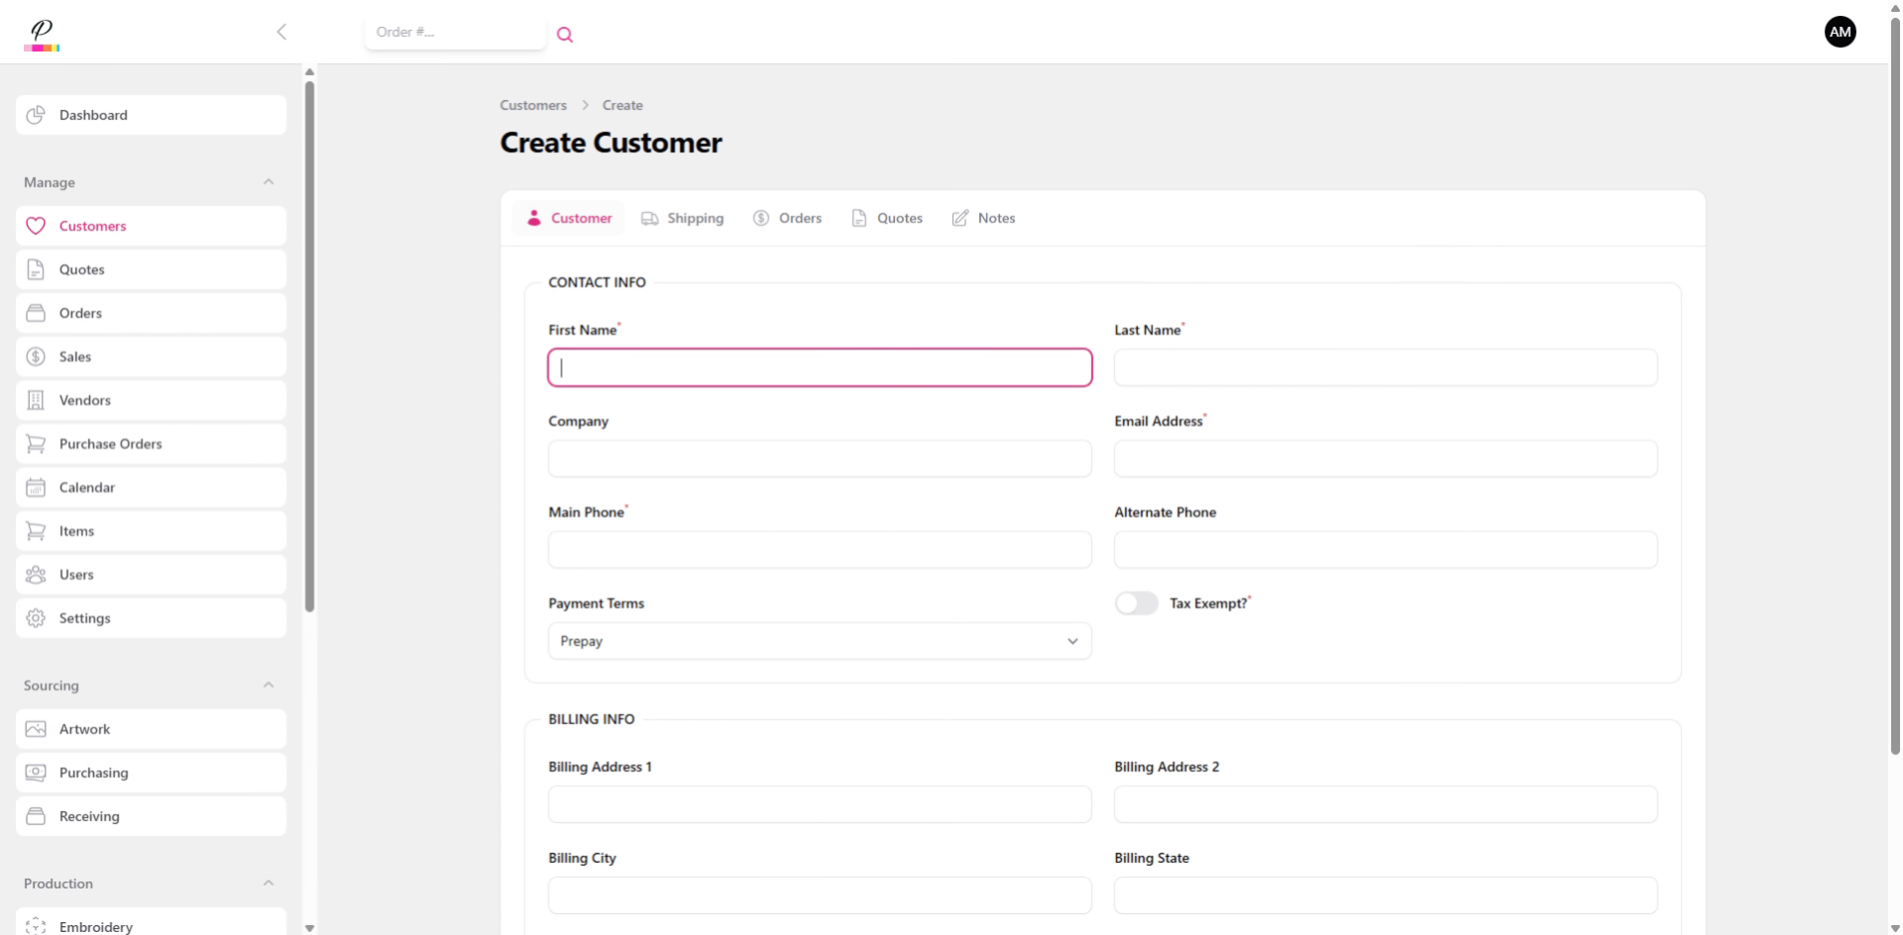Collapse the sidebar with the back arrow
Screen dimensions: 1903x935
click(281, 32)
